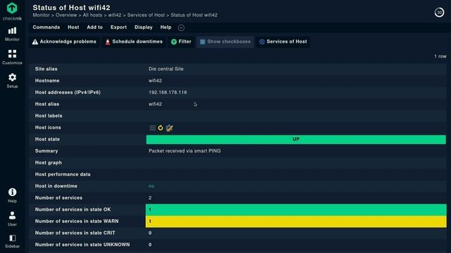Open the Display menu

pyautogui.click(x=143, y=27)
